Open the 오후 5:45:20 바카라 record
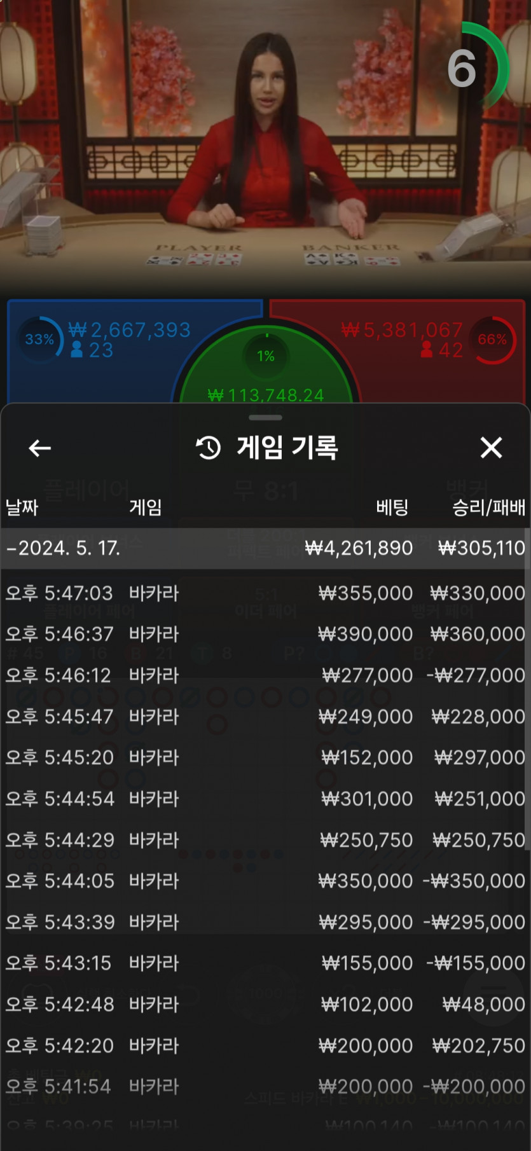Screen dimensions: 531x1151 (265, 757)
